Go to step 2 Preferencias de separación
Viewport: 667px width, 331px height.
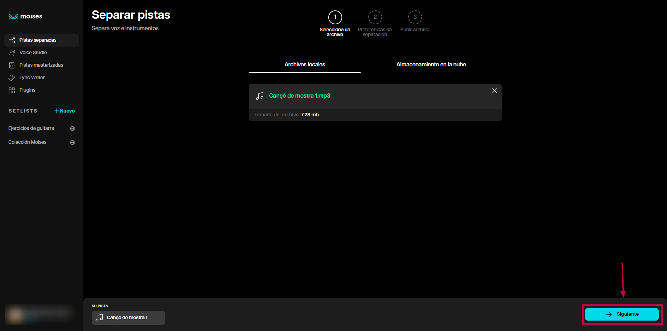click(x=375, y=17)
